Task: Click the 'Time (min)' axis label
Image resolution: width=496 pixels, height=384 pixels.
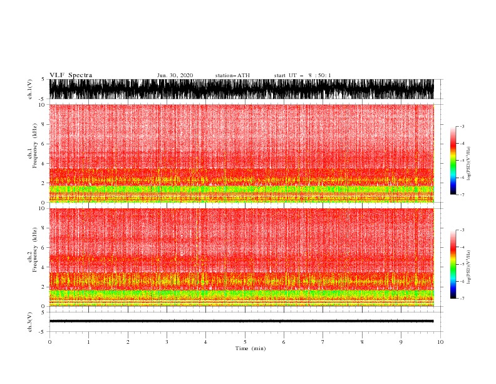Action: coord(251,348)
